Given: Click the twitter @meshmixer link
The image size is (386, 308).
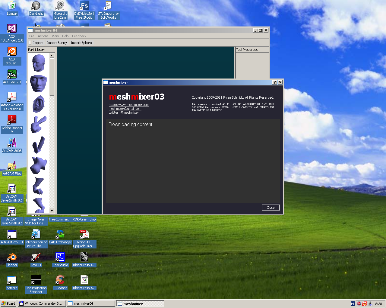Looking at the screenshot, I should [x=124, y=112].
